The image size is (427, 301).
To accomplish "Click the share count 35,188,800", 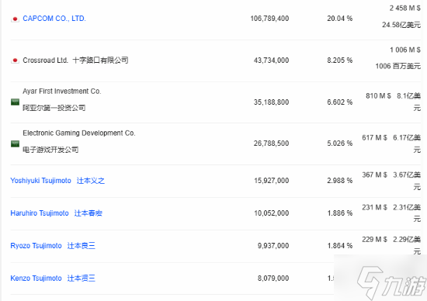I will (271, 102).
